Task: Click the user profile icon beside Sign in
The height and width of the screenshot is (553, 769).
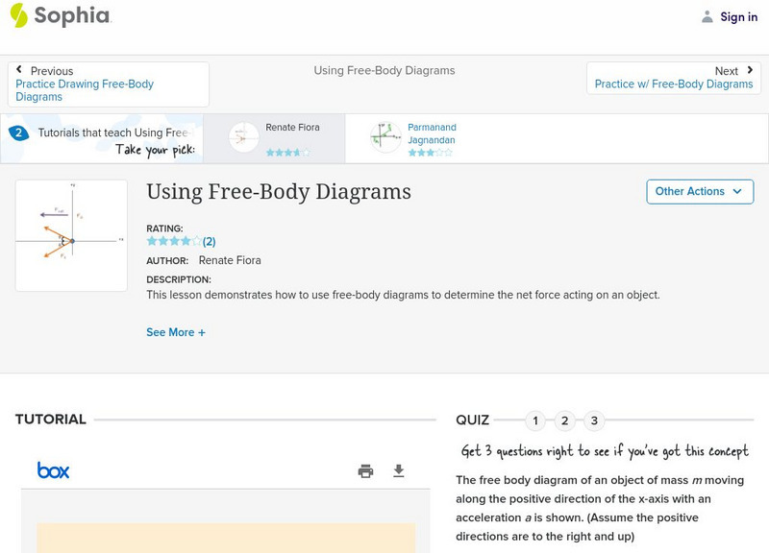Action: [x=707, y=16]
